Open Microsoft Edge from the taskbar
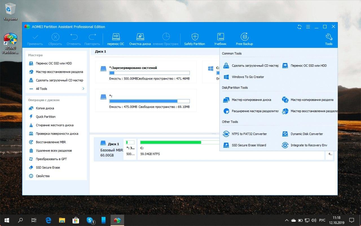This screenshot has height=226, width=361. 48,220
